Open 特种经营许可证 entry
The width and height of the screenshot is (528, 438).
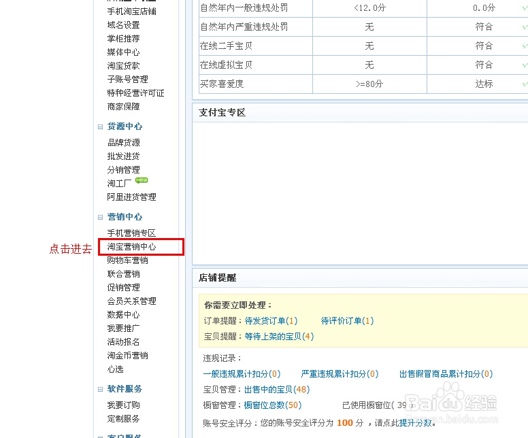[135, 93]
